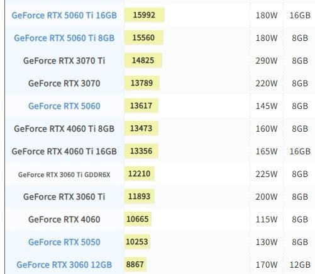
Task: Open the GeForce RTX 5050 link
Action: click(x=64, y=242)
